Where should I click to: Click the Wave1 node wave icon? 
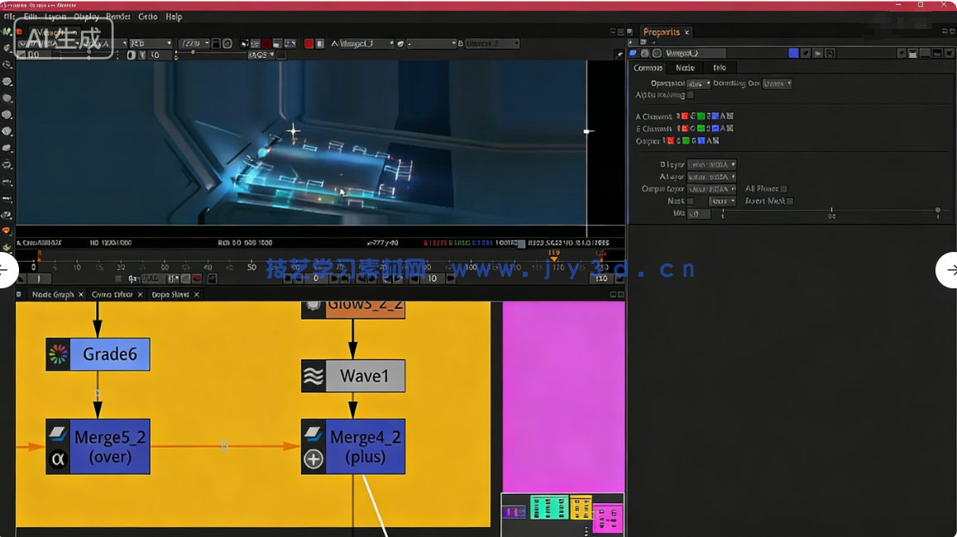pos(313,376)
